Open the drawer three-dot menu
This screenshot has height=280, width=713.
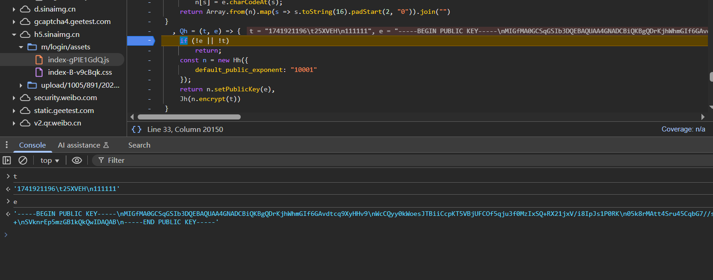click(x=6, y=145)
